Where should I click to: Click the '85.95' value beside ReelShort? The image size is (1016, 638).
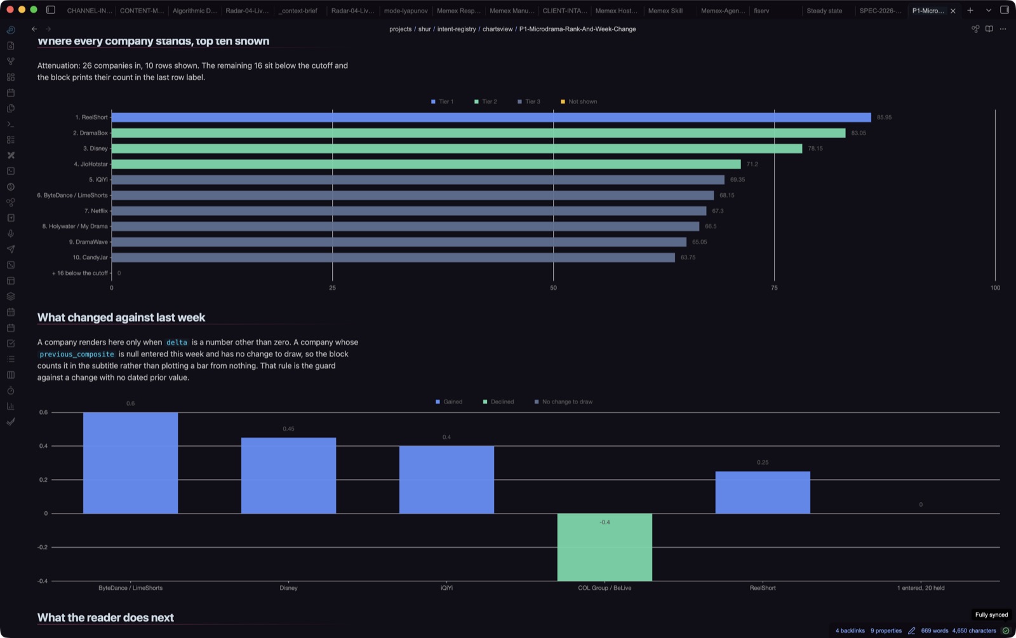click(x=884, y=118)
